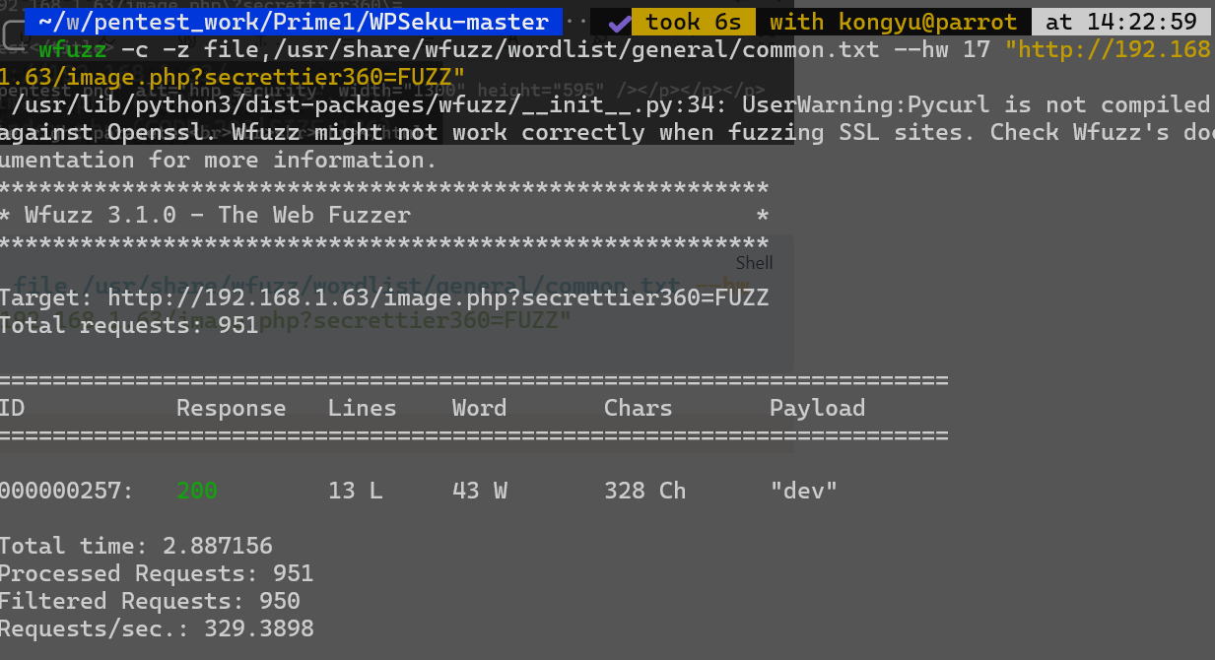Click the purple checkmark status icon in prompt
This screenshot has height=660, width=1215.
tap(620, 22)
